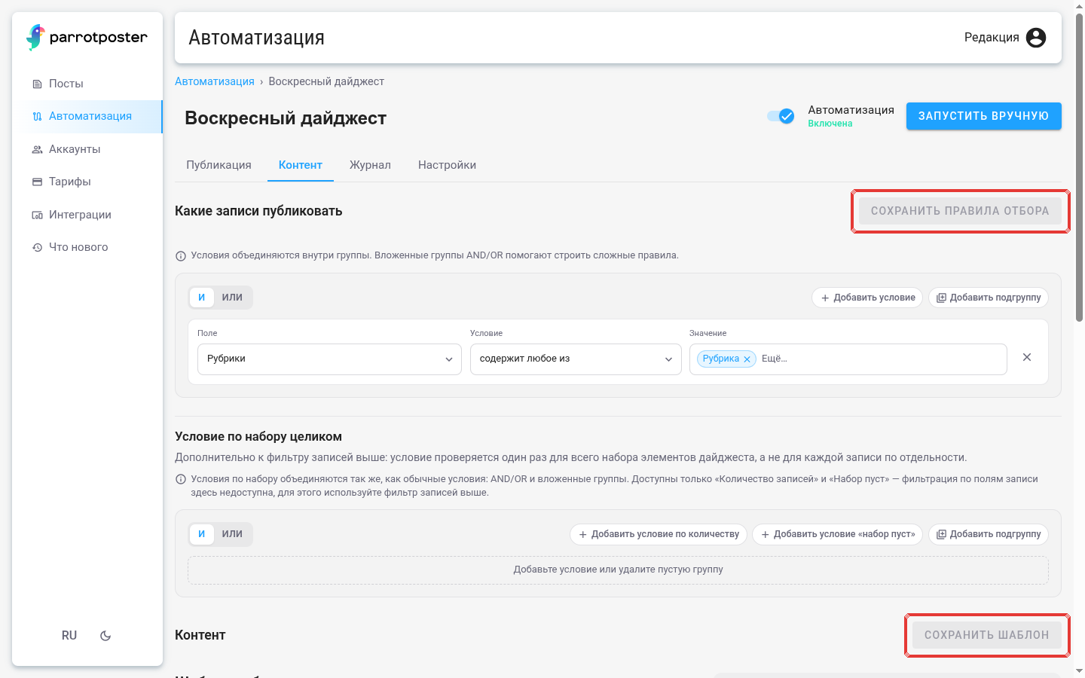The width and height of the screenshot is (1085, 678).
Task: Switch to the Журнал tab
Action: click(370, 165)
